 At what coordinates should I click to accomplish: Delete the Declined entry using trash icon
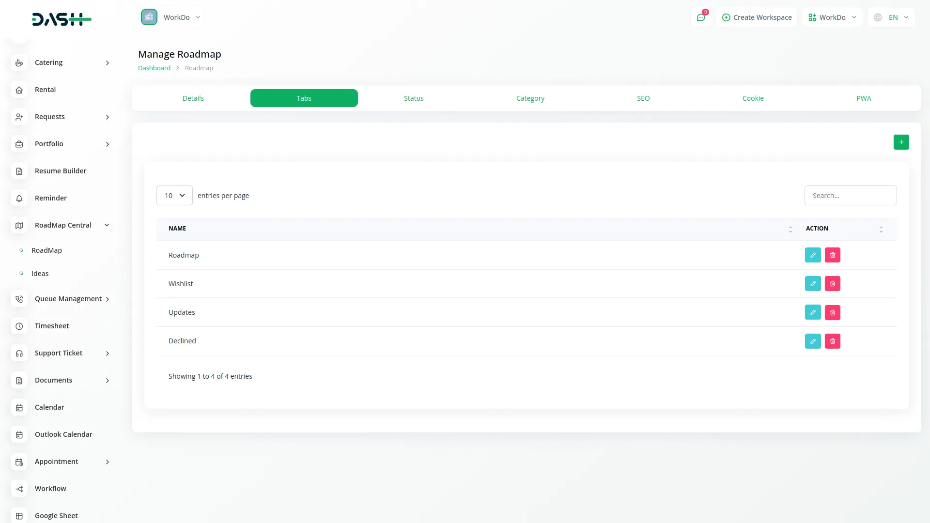point(832,341)
